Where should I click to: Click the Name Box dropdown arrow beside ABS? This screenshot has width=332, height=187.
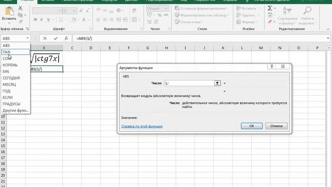(27, 38)
